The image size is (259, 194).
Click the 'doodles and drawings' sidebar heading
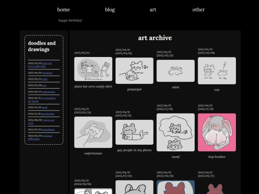click(x=42, y=46)
